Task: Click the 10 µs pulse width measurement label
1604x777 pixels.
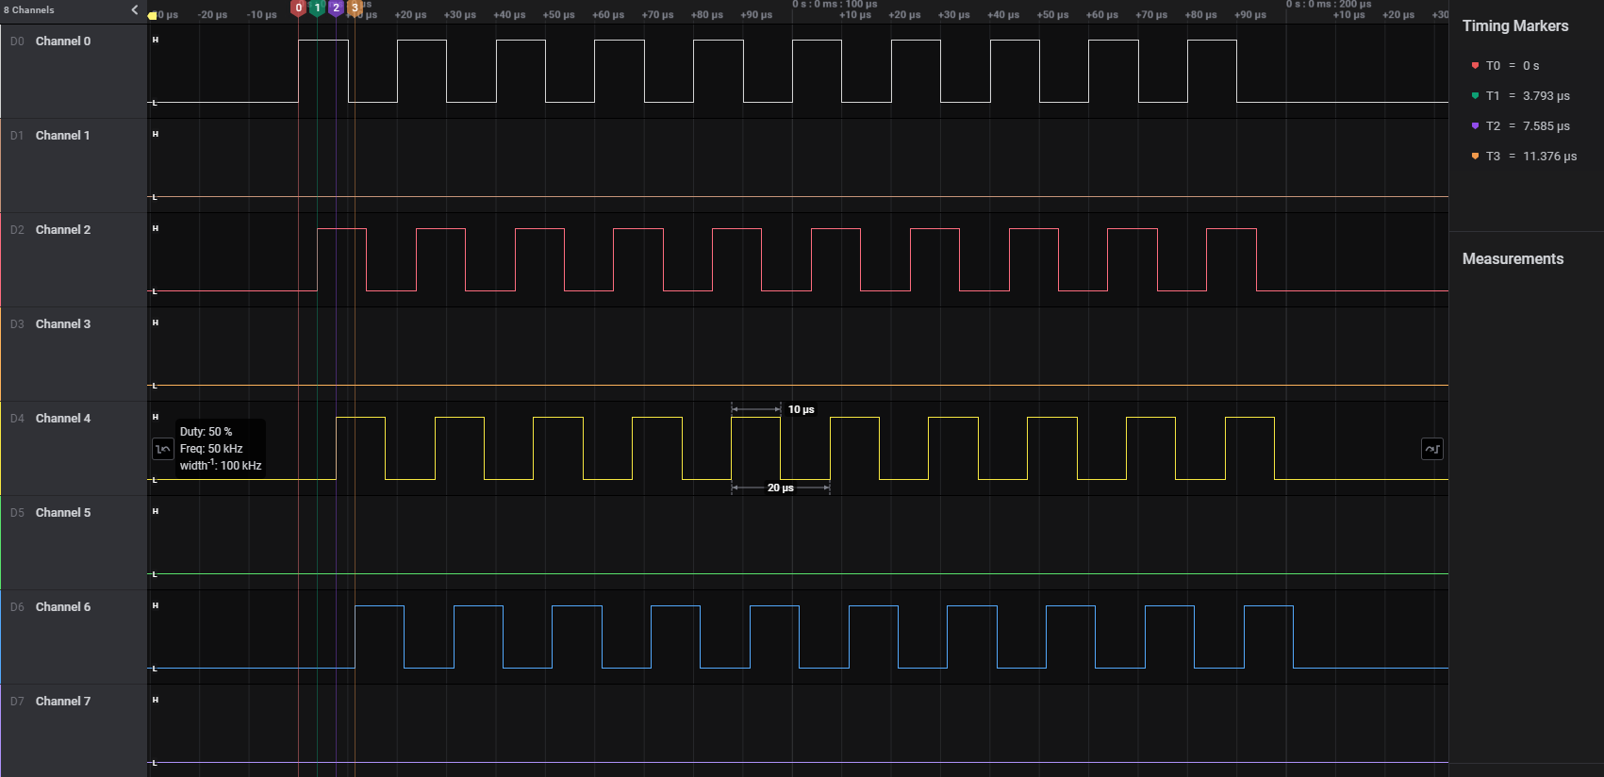Action: (801, 409)
